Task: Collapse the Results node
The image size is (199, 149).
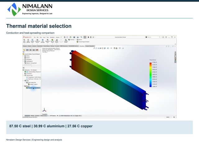Action: click(23, 86)
